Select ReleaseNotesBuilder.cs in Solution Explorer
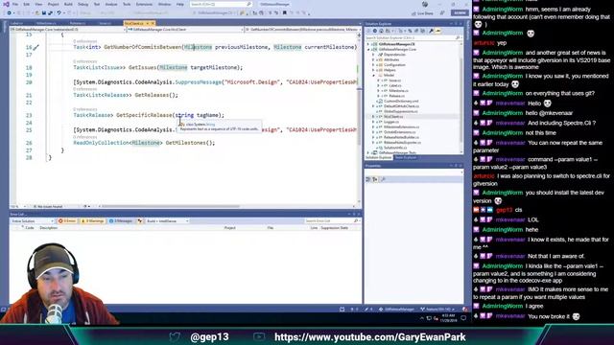The height and width of the screenshot is (345, 614). pos(401,137)
